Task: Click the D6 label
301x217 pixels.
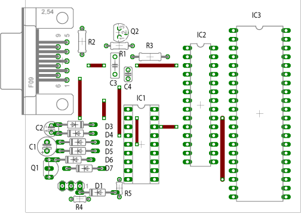Action: pyautogui.click(x=109, y=160)
